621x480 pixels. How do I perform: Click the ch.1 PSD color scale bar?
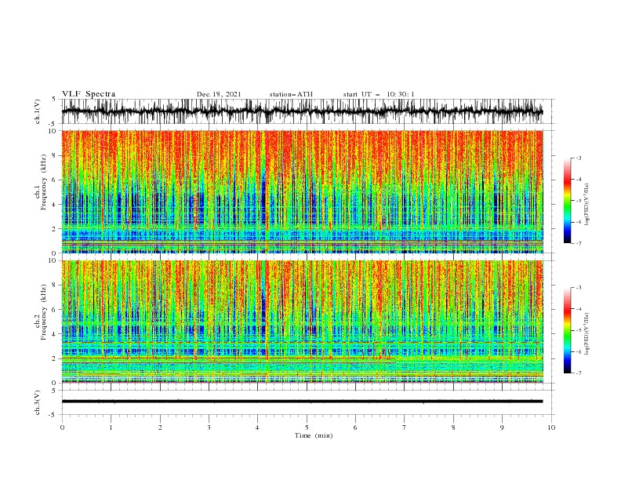click(x=567, y=201)
